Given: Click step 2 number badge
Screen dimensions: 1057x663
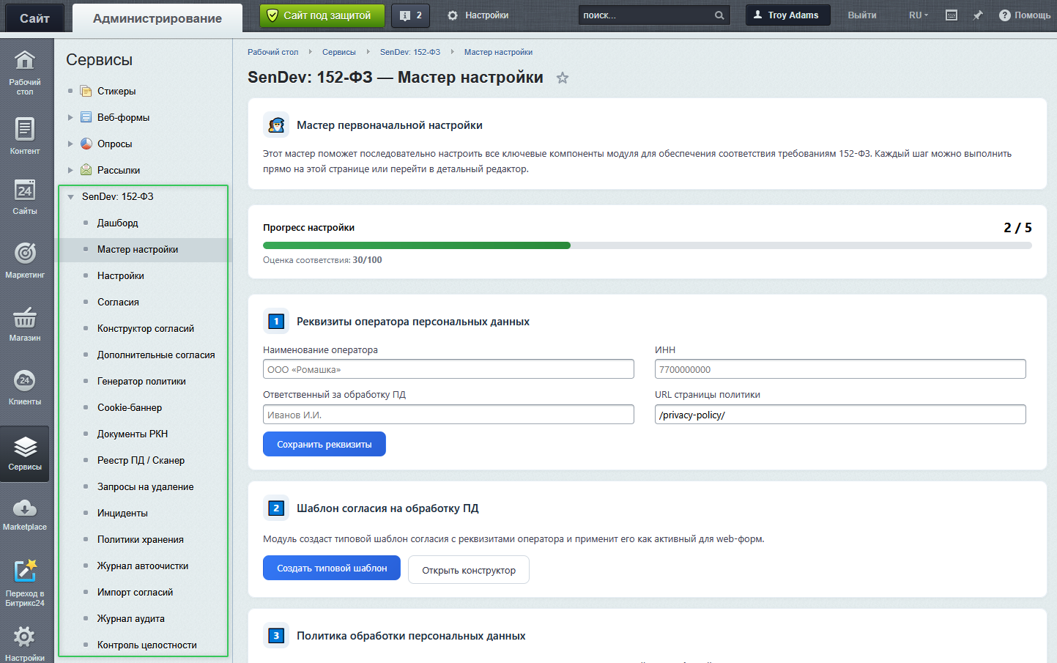Looking at the screenshot, I should click(276, 508).
